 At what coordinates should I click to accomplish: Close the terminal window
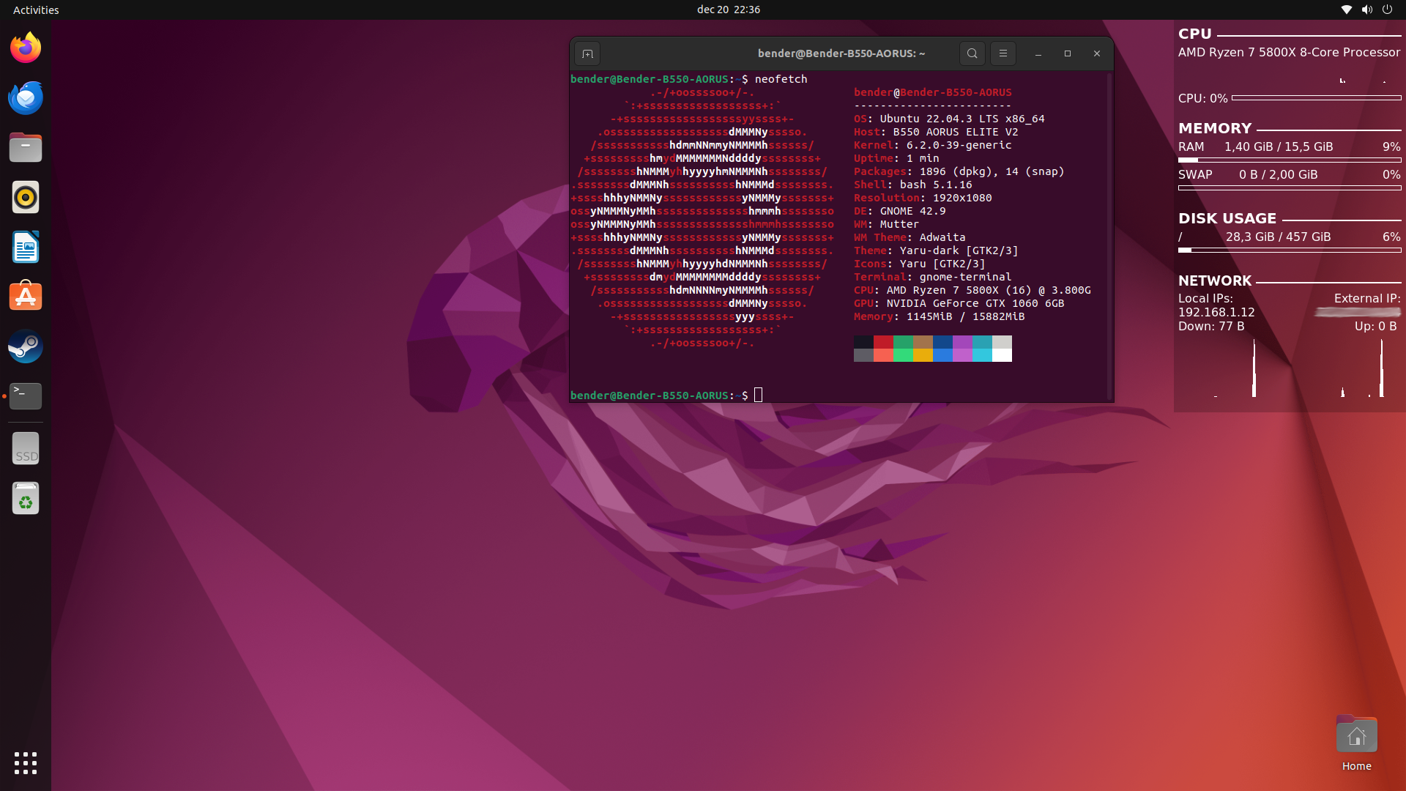pos(1096,53)
